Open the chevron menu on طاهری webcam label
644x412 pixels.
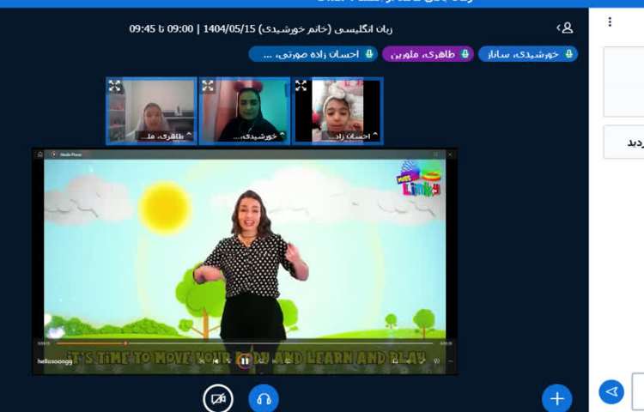click(x=189, y=135)
